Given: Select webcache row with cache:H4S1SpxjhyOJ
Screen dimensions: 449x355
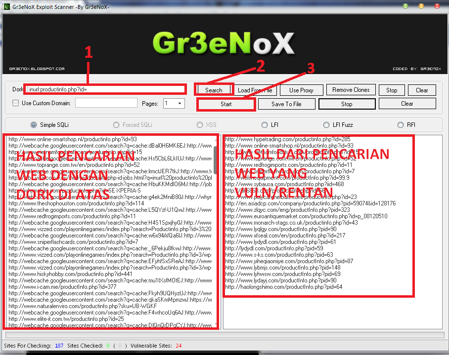Looking at the screenshot, I should [x=110, y=223].
